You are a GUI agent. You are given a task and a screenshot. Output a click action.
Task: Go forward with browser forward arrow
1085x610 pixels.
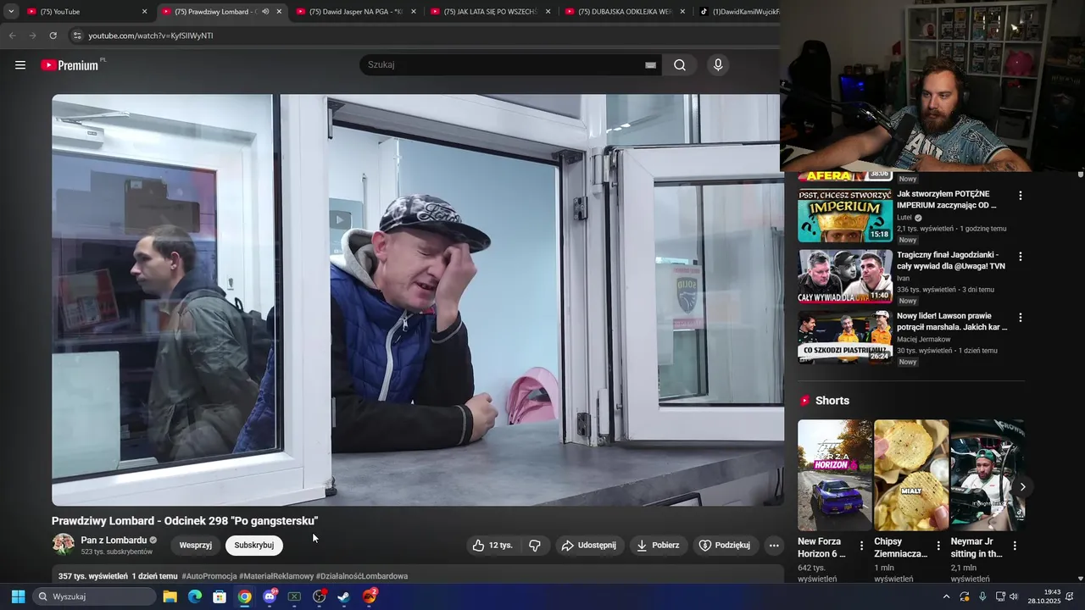click(32, 36)
